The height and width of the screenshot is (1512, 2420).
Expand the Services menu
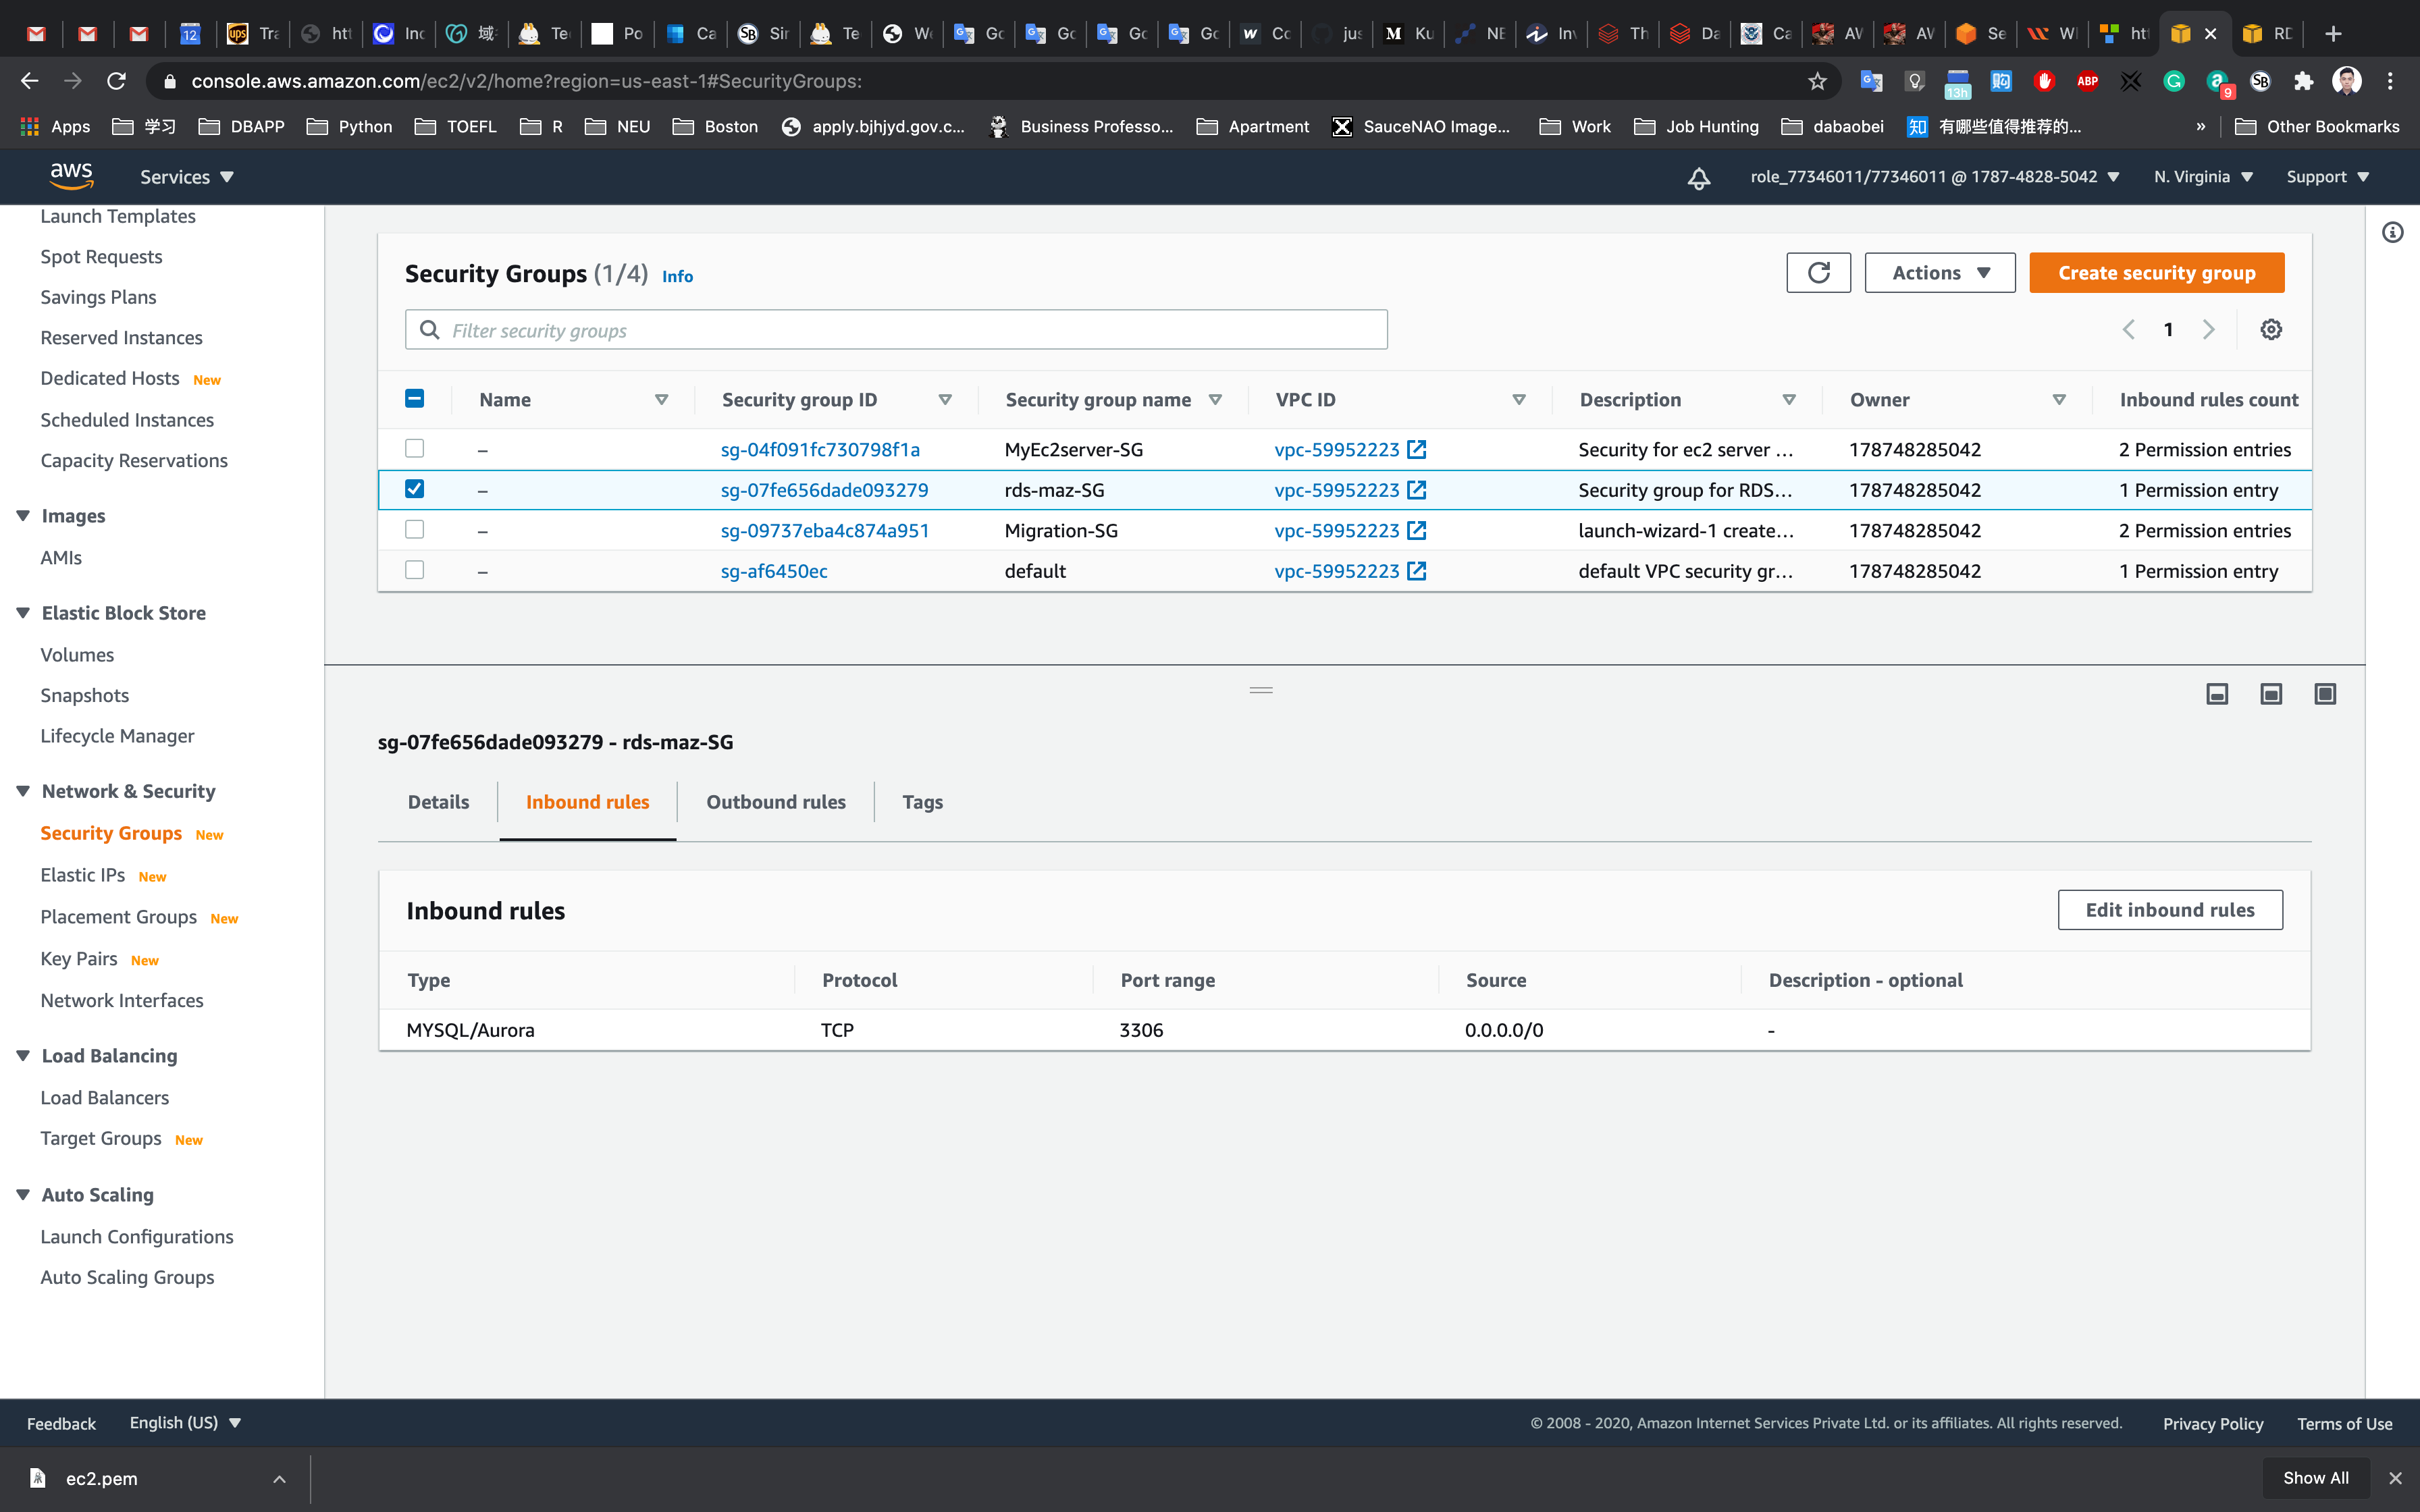(186, 177)
